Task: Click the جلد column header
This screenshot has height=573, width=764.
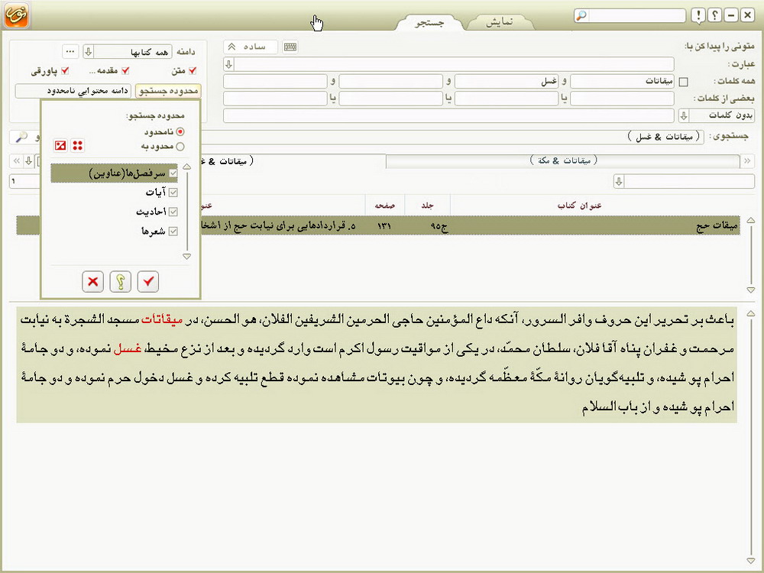Action: (427, 206)
